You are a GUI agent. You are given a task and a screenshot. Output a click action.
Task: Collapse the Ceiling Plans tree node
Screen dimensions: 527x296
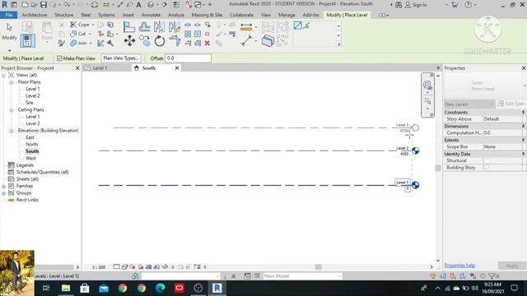[11, 109]
